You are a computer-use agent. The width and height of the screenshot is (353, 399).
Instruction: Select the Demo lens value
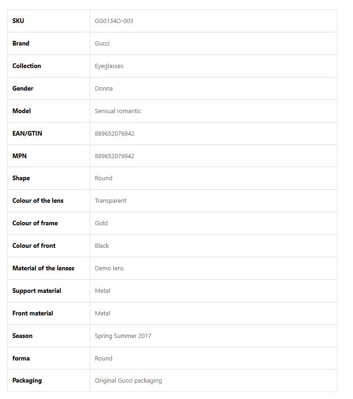click(x=109, y=269)
